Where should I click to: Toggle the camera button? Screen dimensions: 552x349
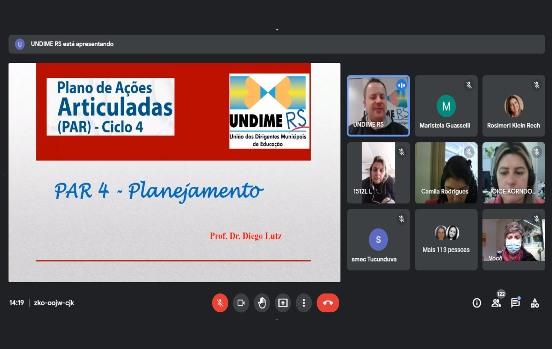point(241,303)
